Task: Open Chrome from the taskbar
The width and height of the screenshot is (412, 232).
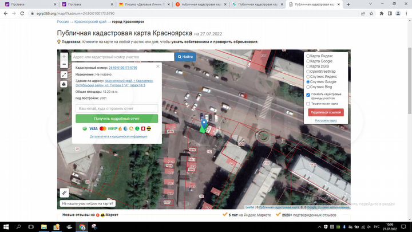Action: 82,227
